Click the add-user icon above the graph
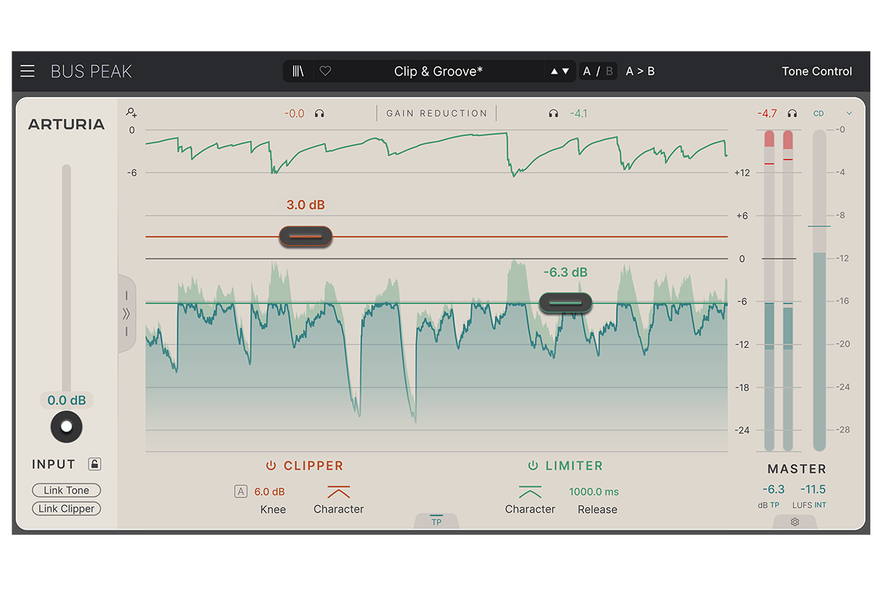Screen dimensions: 882x615 pyautogui.click(x=131, y=112)
